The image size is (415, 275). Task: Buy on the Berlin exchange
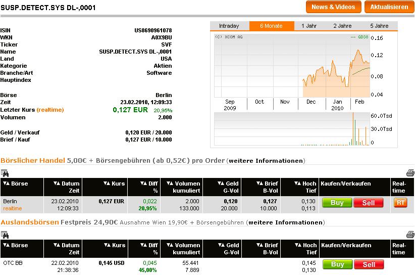(x=337, y=203)
